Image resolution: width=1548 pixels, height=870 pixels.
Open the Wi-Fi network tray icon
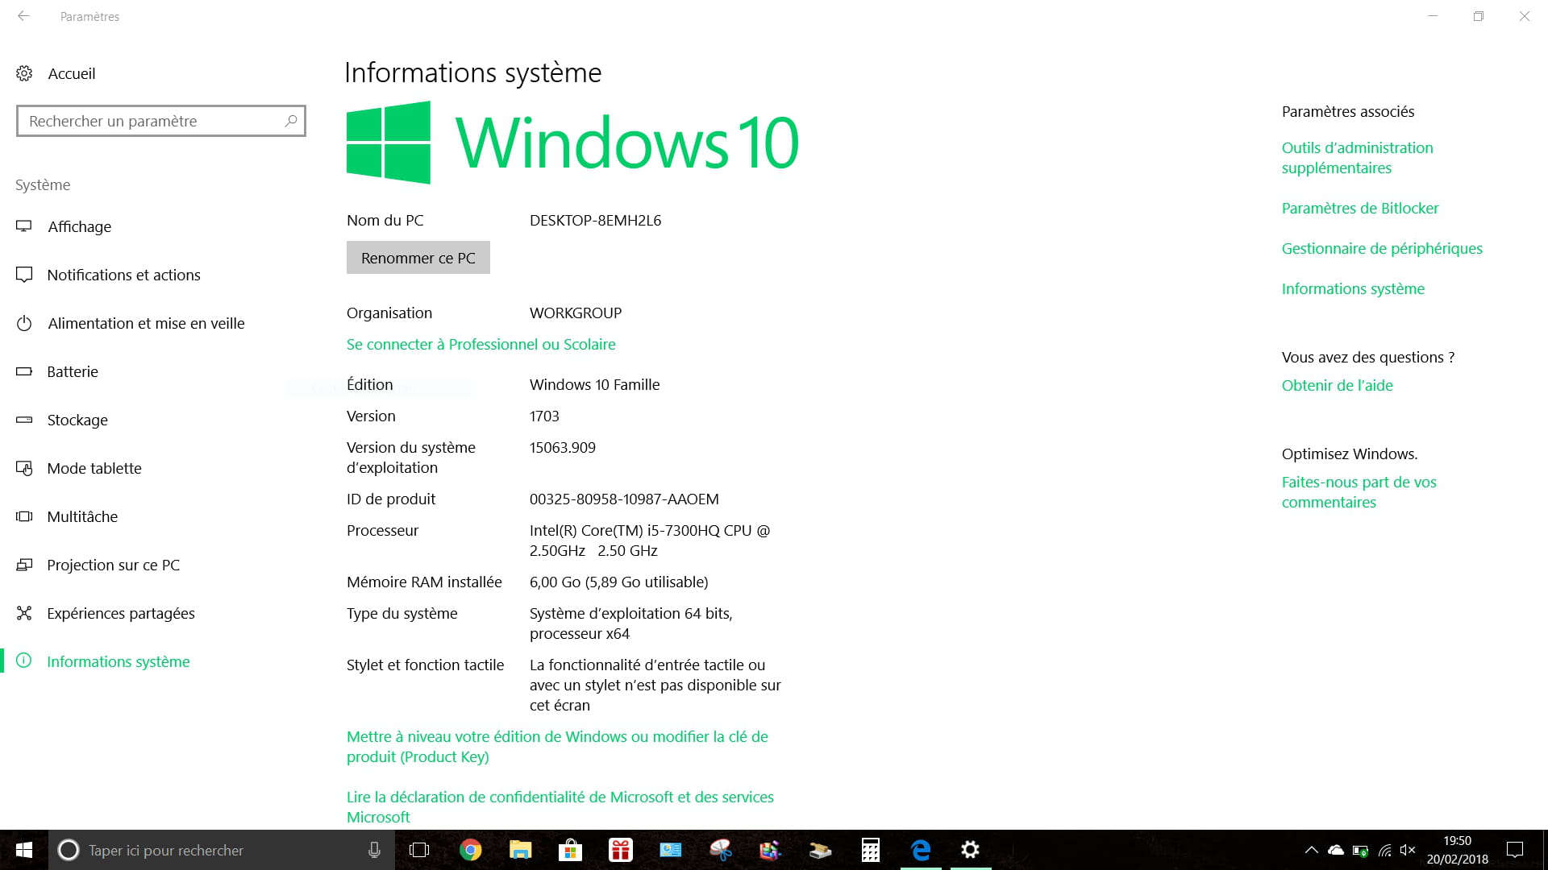(1384, 850)
